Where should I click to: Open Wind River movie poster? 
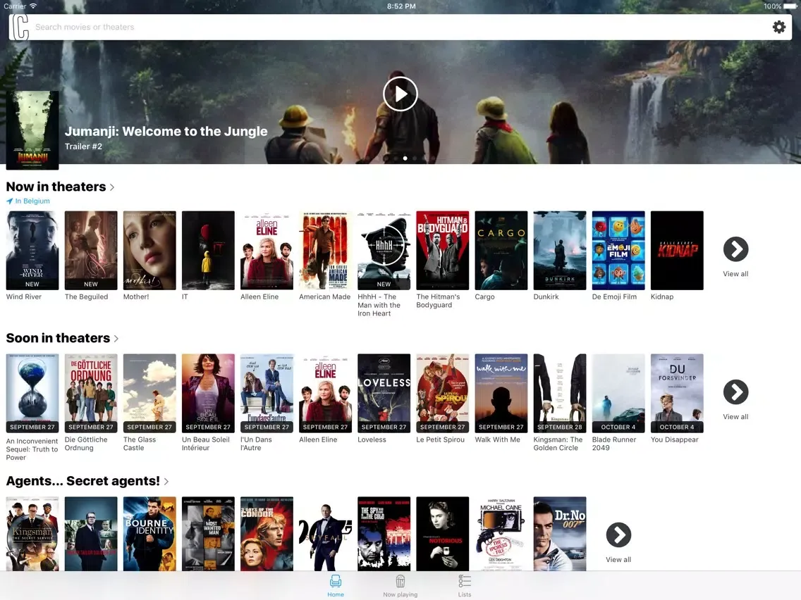click(x=32, y=251)
